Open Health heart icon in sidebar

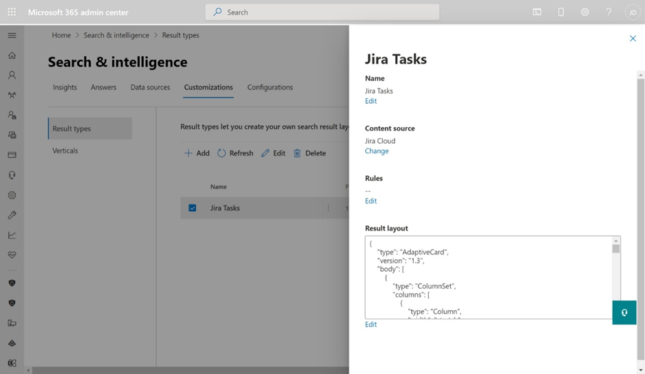pos(12,255)
